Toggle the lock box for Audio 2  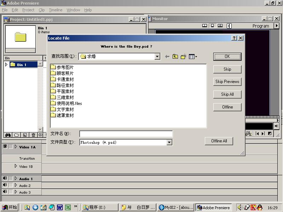tap(11, 185)
